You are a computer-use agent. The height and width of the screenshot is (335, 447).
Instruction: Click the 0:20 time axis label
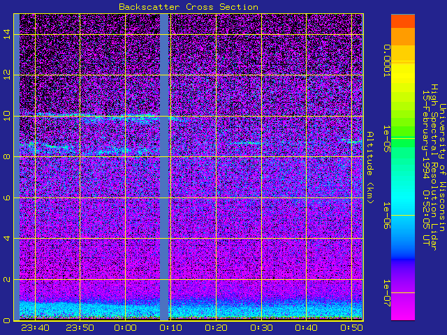[216, 328]
